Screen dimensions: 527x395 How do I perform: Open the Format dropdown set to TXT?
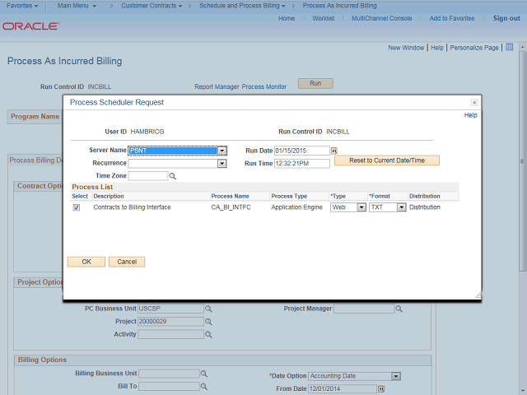coord(401,207)
